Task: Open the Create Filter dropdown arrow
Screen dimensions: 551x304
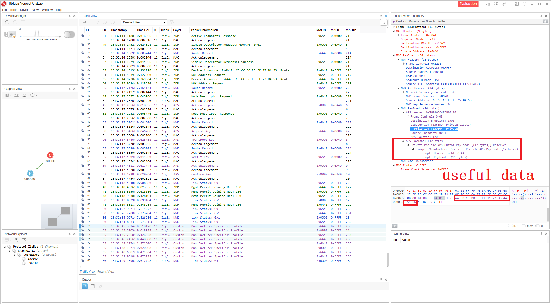Action: pyautogui.click(x=164, y=22)
